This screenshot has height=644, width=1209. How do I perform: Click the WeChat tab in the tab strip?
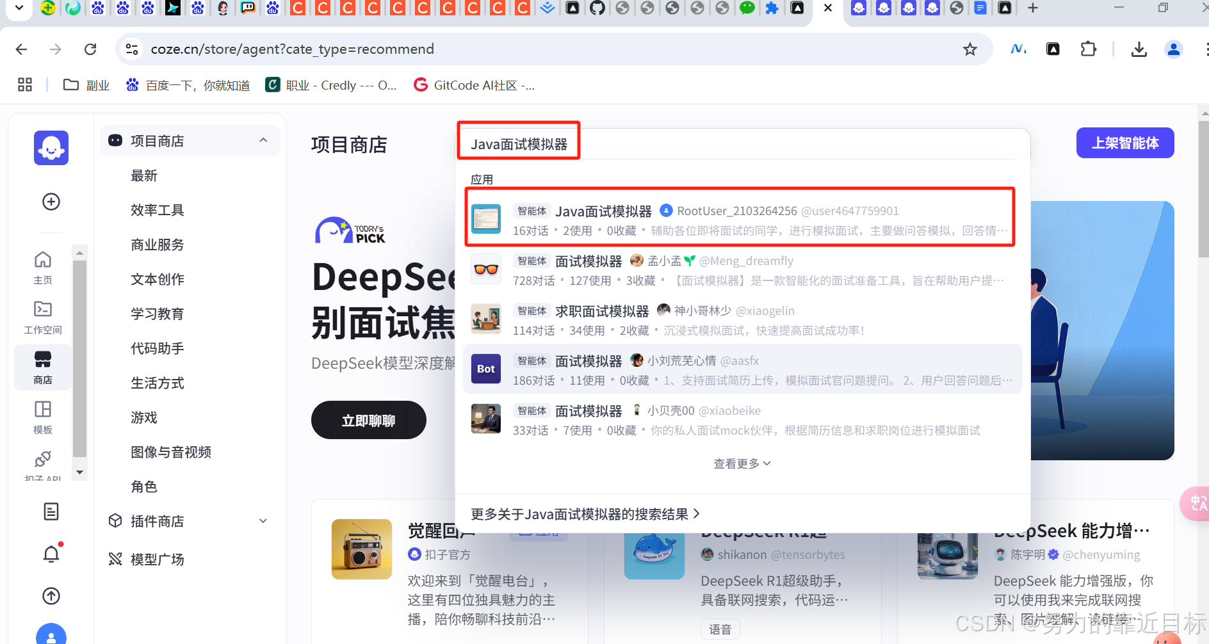tap(747, 8)
